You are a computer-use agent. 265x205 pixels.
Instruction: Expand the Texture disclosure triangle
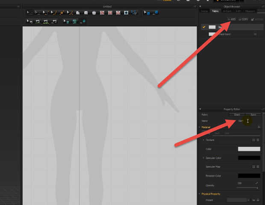(x=203, y=140)
